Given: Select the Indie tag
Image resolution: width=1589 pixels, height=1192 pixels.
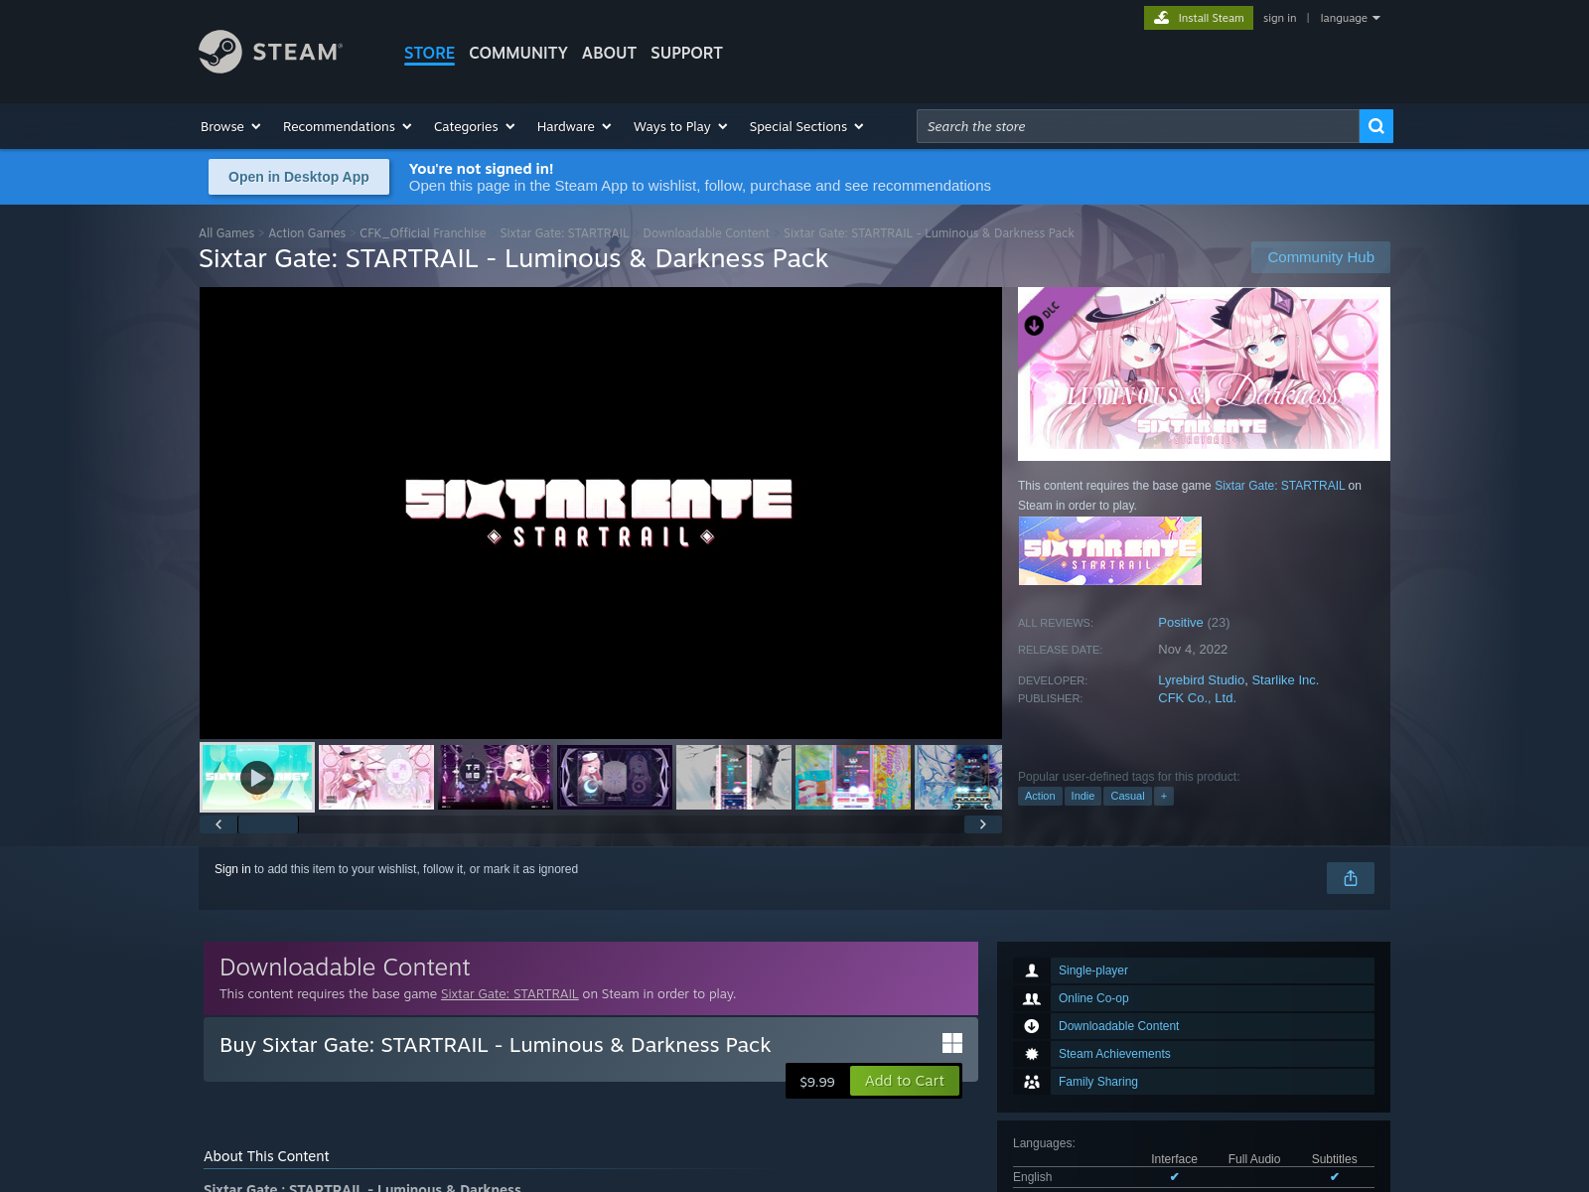Looking at the screenshot, I should pos(1083,796).
